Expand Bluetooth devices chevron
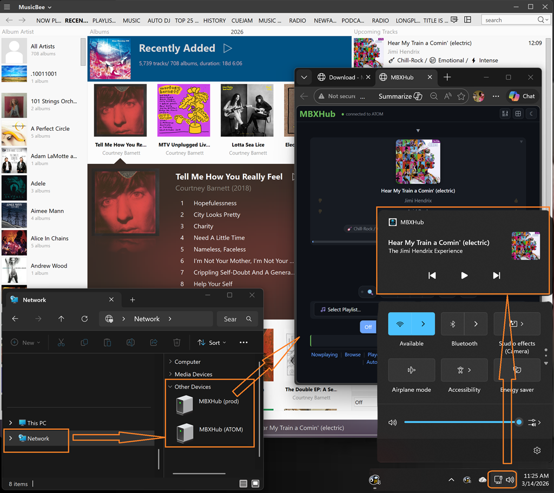 pos(476,324)
